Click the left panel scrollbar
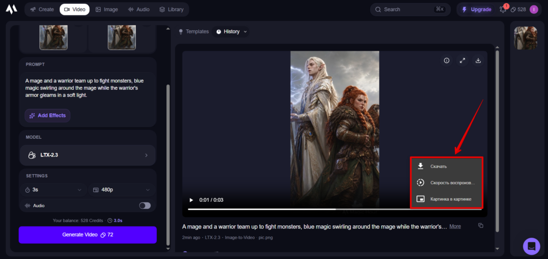 pos(168,164)
